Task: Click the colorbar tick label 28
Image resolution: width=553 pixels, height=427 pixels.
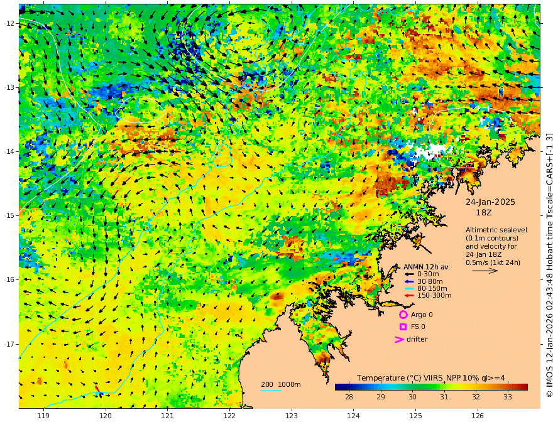Action: click(x=349, y=397)
